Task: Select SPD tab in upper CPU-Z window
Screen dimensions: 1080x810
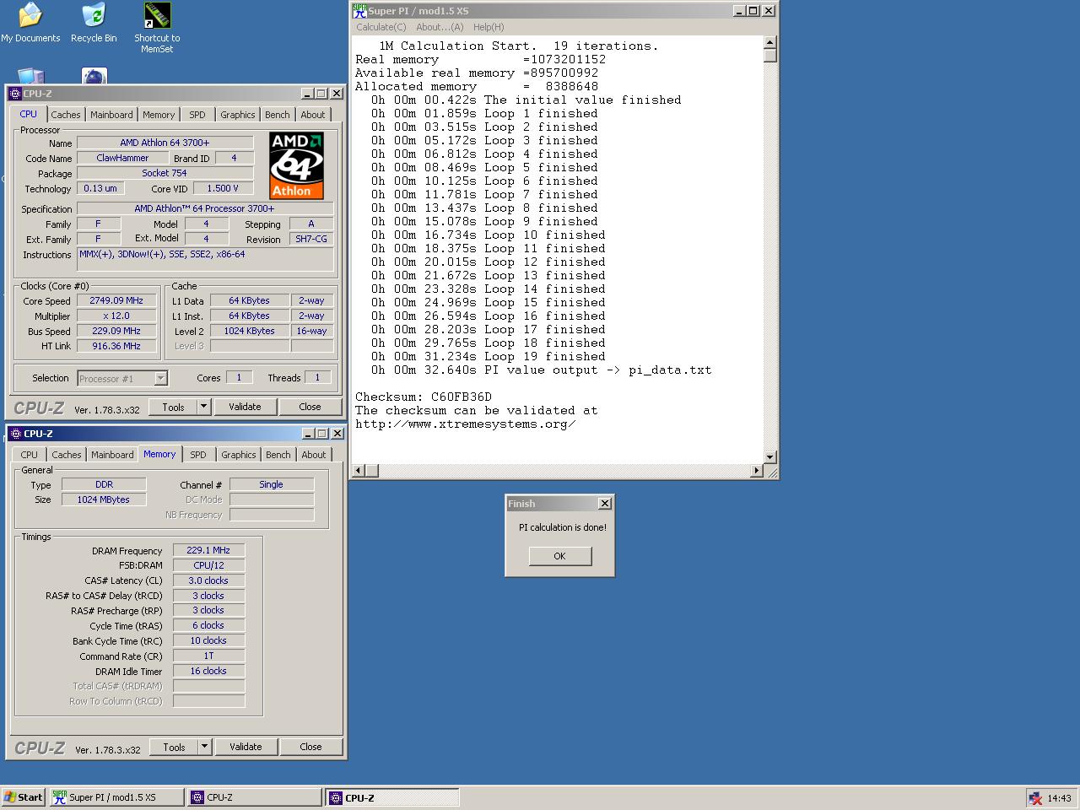Action: [197, 115]
